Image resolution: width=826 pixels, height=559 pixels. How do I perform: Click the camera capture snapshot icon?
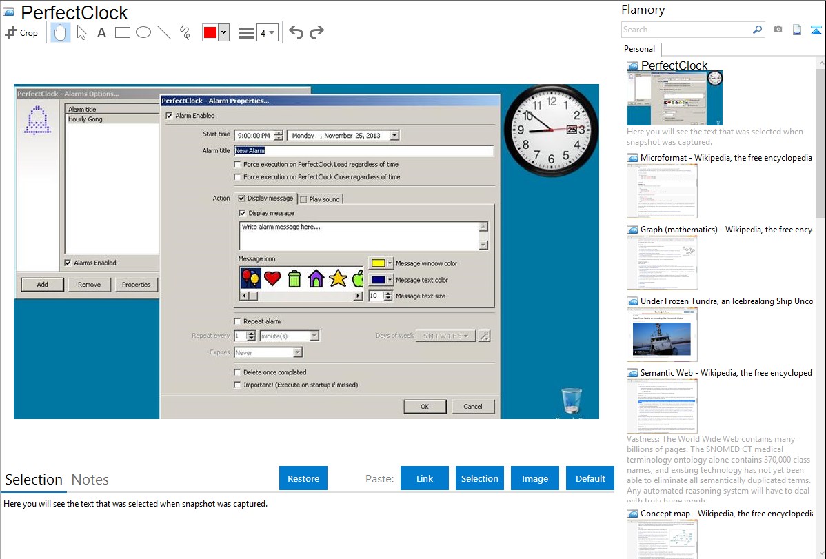point(778,30)
